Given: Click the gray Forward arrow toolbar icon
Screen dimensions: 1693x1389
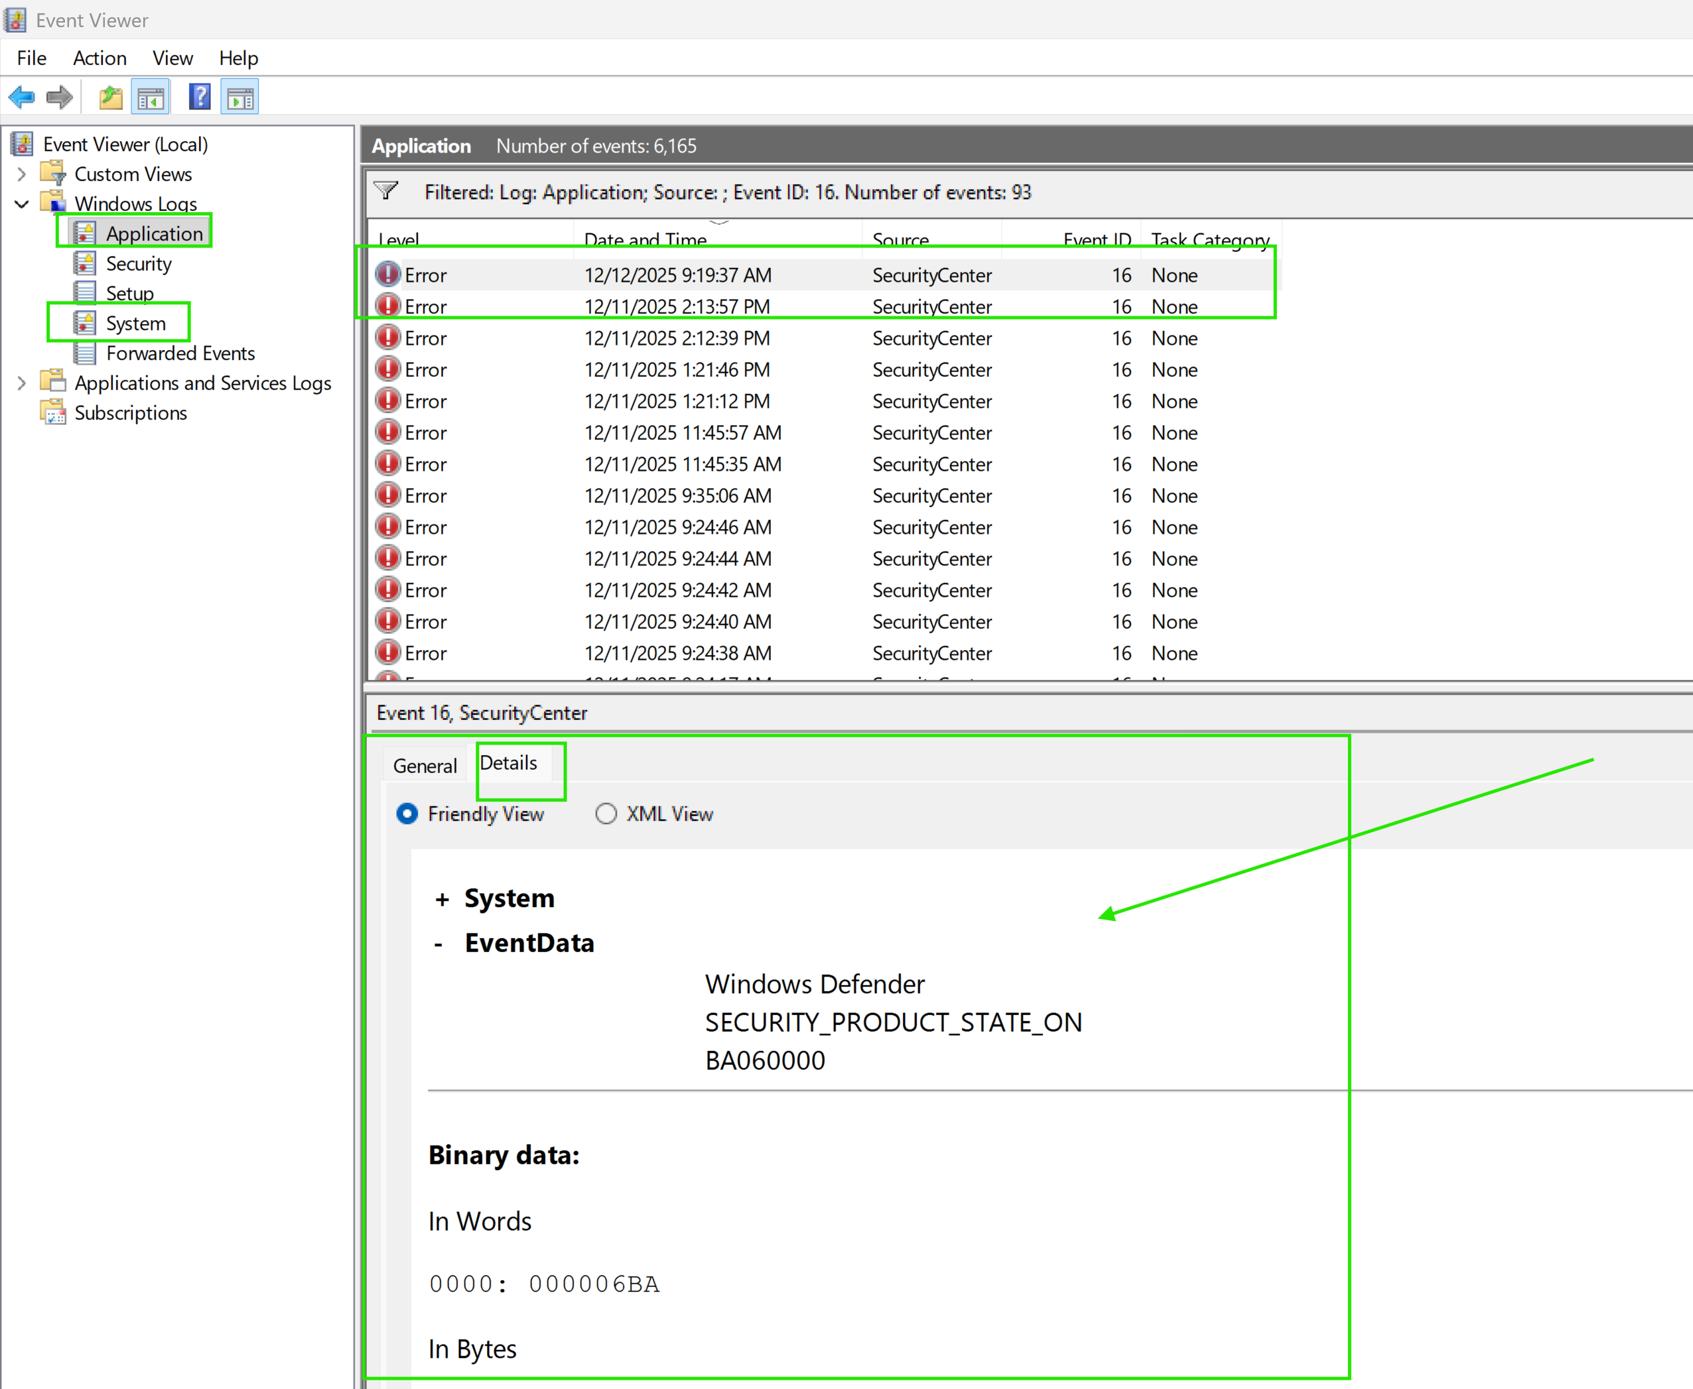Looking at the screenshot, I should (x=59, y=97).
